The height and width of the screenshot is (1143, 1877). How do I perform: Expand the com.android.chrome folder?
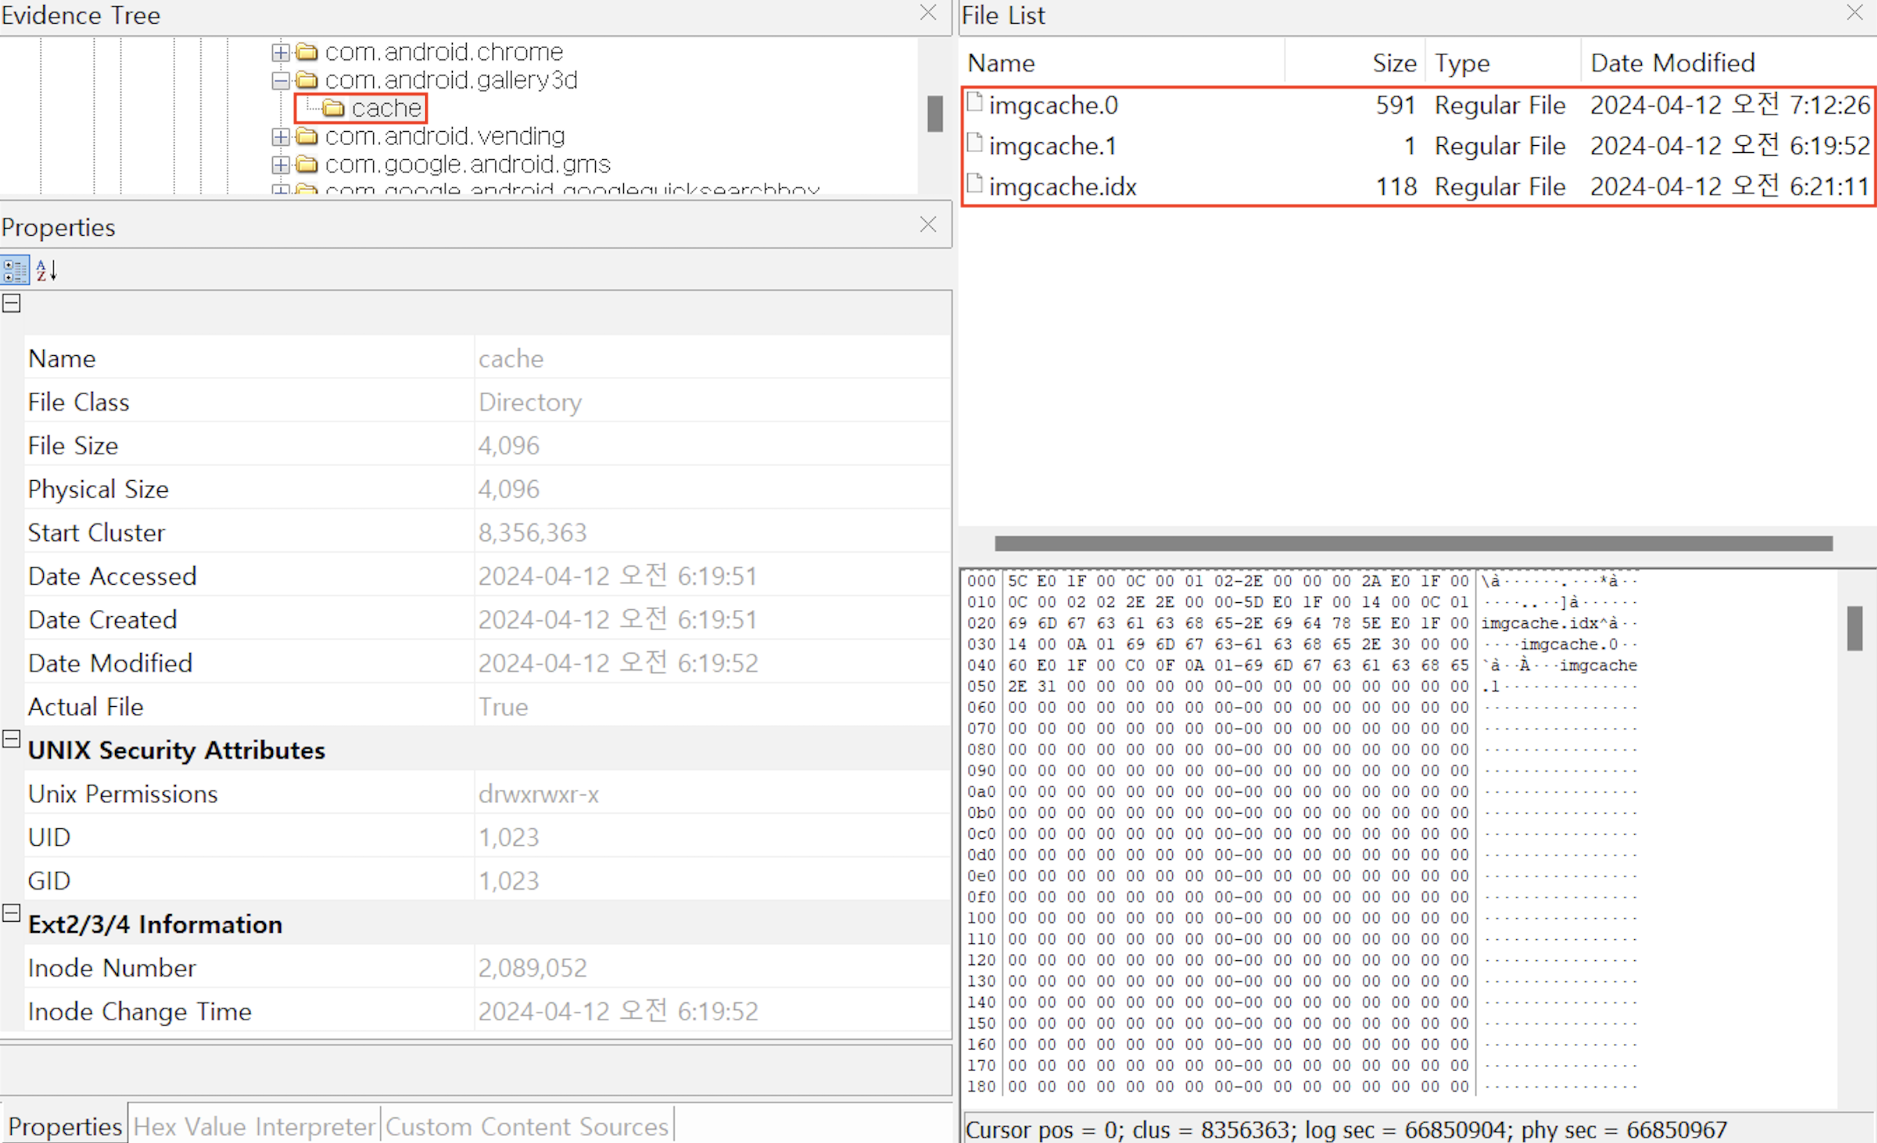pyautogui.click(x=281, y=52)
